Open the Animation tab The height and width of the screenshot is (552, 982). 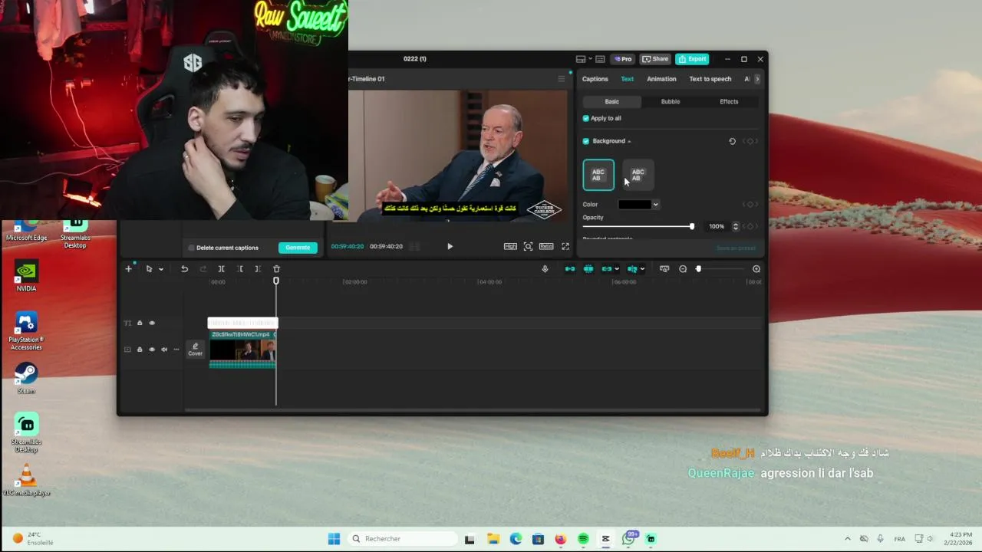click(x=661, y=79)
